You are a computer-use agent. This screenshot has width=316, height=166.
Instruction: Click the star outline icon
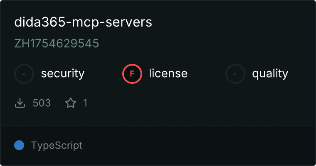pos(71,103)
